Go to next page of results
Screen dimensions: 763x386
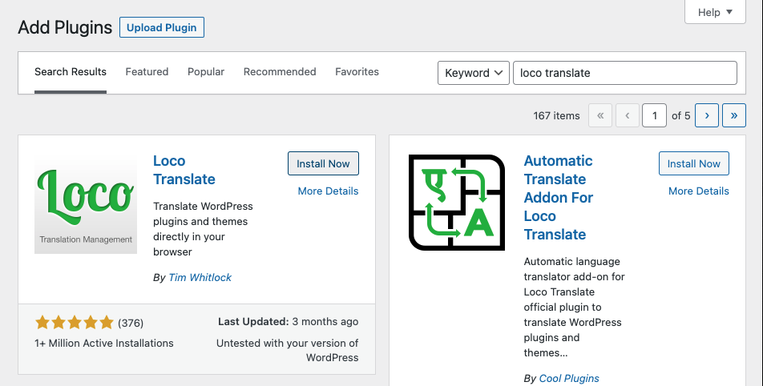pos(706,115)
